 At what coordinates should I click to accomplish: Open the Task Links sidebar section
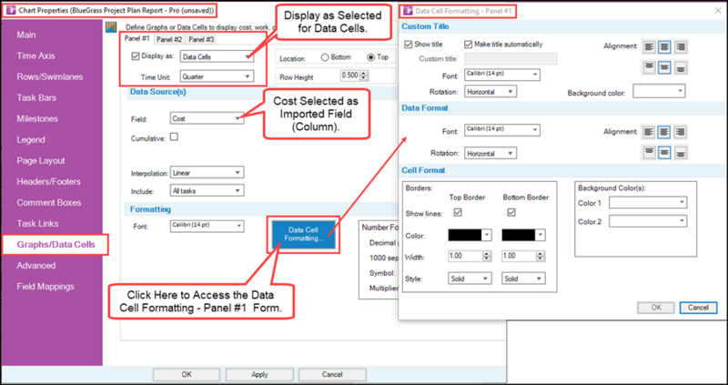[x=37, y=223]
